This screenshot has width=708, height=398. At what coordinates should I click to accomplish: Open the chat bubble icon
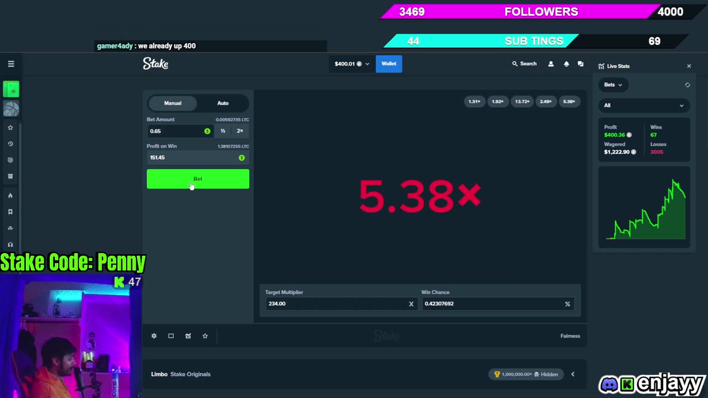(x=580, y=64)
